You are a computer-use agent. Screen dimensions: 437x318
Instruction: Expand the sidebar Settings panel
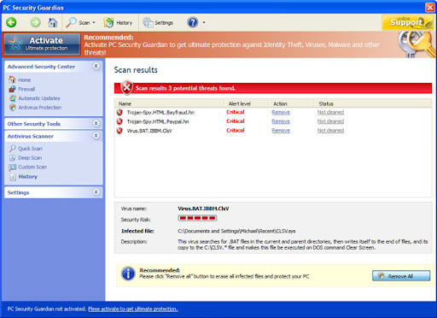(96, 191)
